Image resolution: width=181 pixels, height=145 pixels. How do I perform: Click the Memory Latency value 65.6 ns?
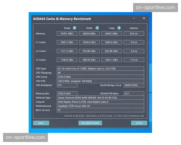(134, 34)
